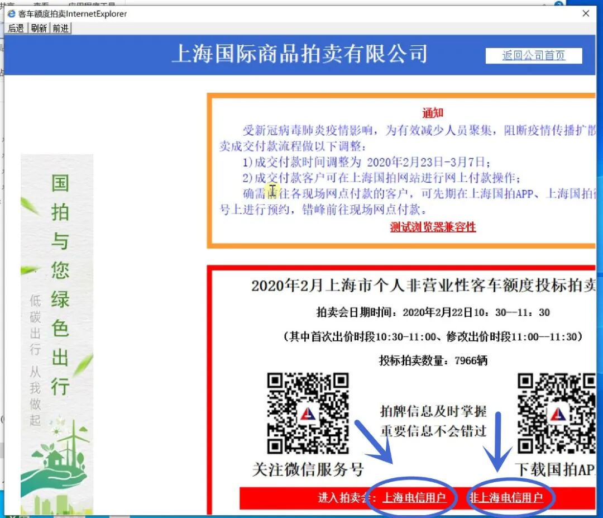Image resolution: width=603 pixels, height=518 pixels.
Task: Click the 后退 back button
Action: pyautogui.click(x=16, y=28)
